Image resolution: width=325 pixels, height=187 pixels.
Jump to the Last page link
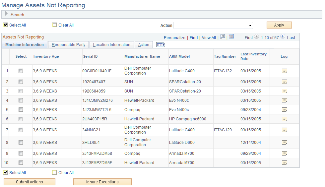(x=291, y=38)
